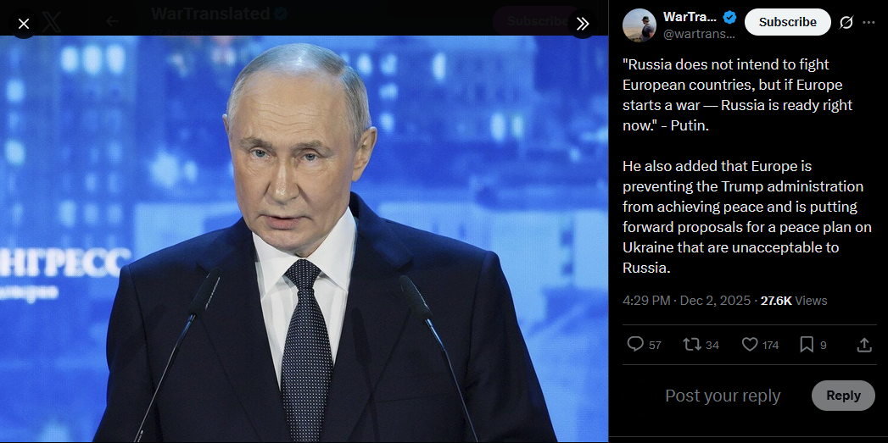The height and width of the screenshot is (443, 888).
Task: Open the post's more options menu
Action: [x=868, y=22]
